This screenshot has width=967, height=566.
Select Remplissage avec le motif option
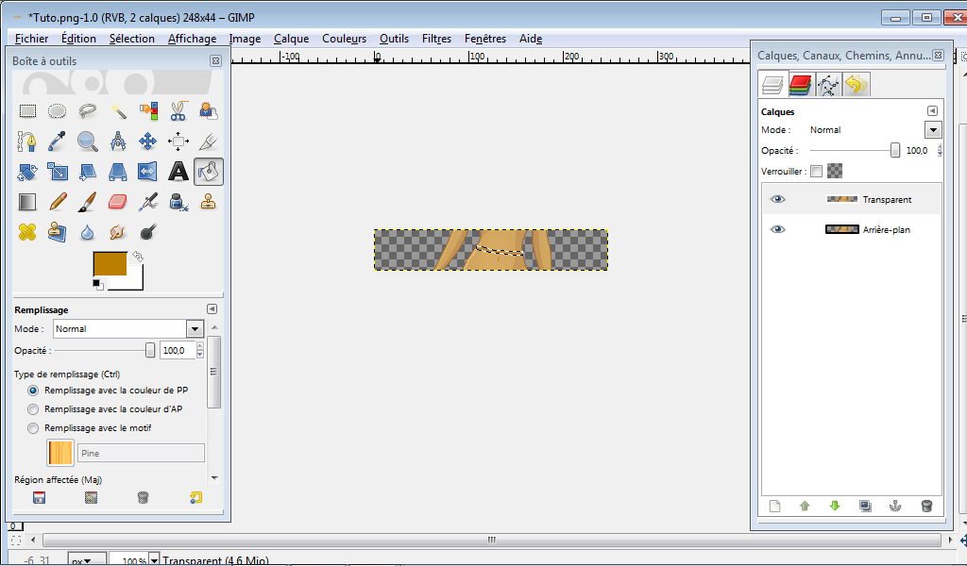(x=34, y=428)
